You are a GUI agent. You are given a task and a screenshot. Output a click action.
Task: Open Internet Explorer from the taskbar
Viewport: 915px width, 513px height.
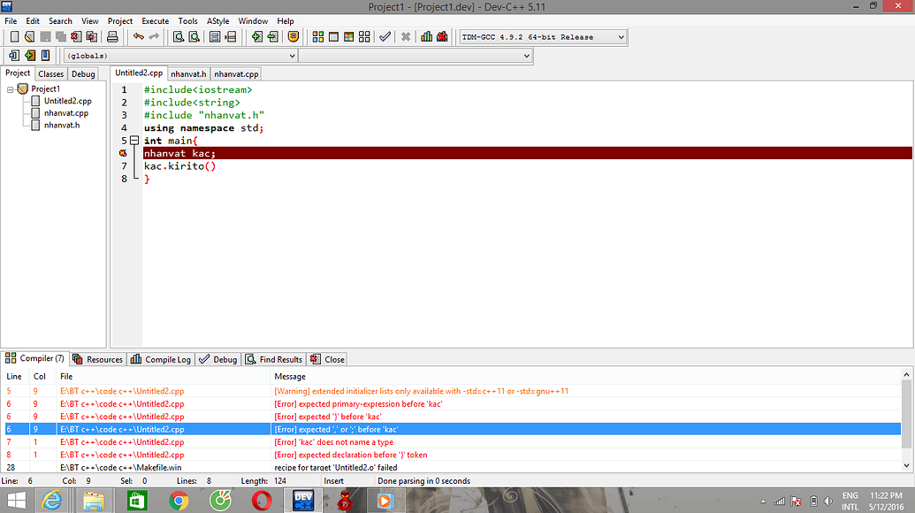[x=52, y=501]
